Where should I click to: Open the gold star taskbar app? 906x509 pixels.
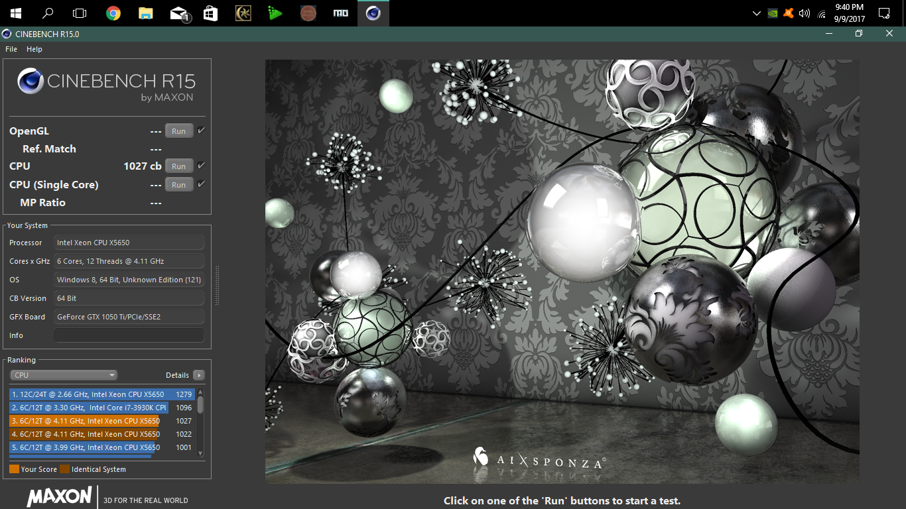243,13
